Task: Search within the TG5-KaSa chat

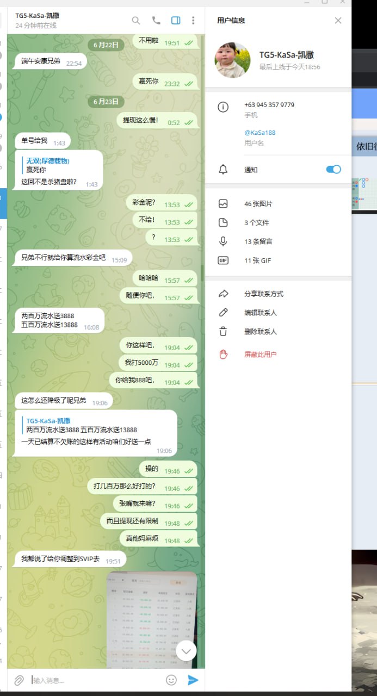Action: pos(136,21)
